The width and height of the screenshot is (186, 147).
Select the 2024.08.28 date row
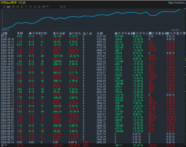coord(7,131)
